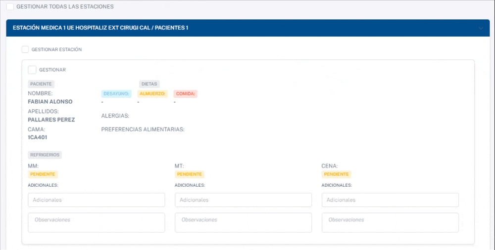Collapse the station panel using the header chevron
Screen dimensions: 495x250
coord(481,28)
